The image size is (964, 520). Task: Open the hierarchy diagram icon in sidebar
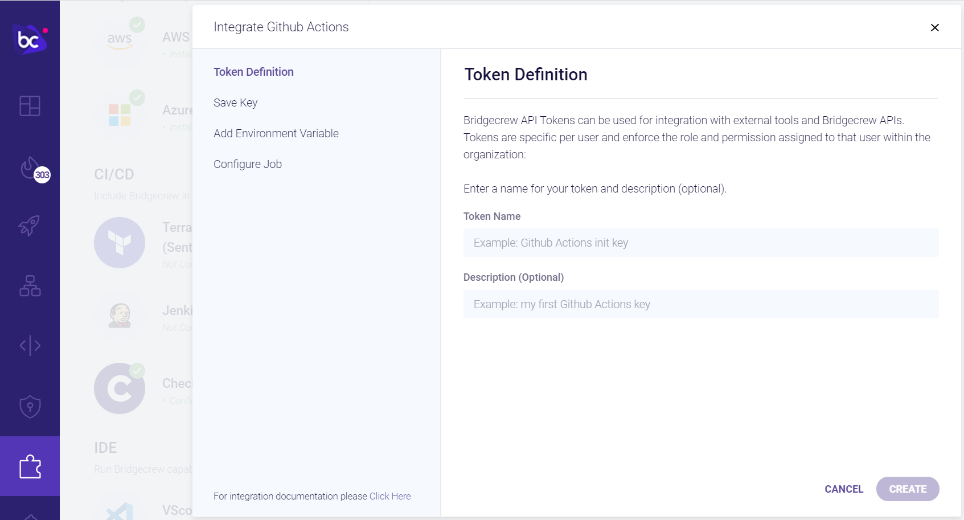coord(30,286)
